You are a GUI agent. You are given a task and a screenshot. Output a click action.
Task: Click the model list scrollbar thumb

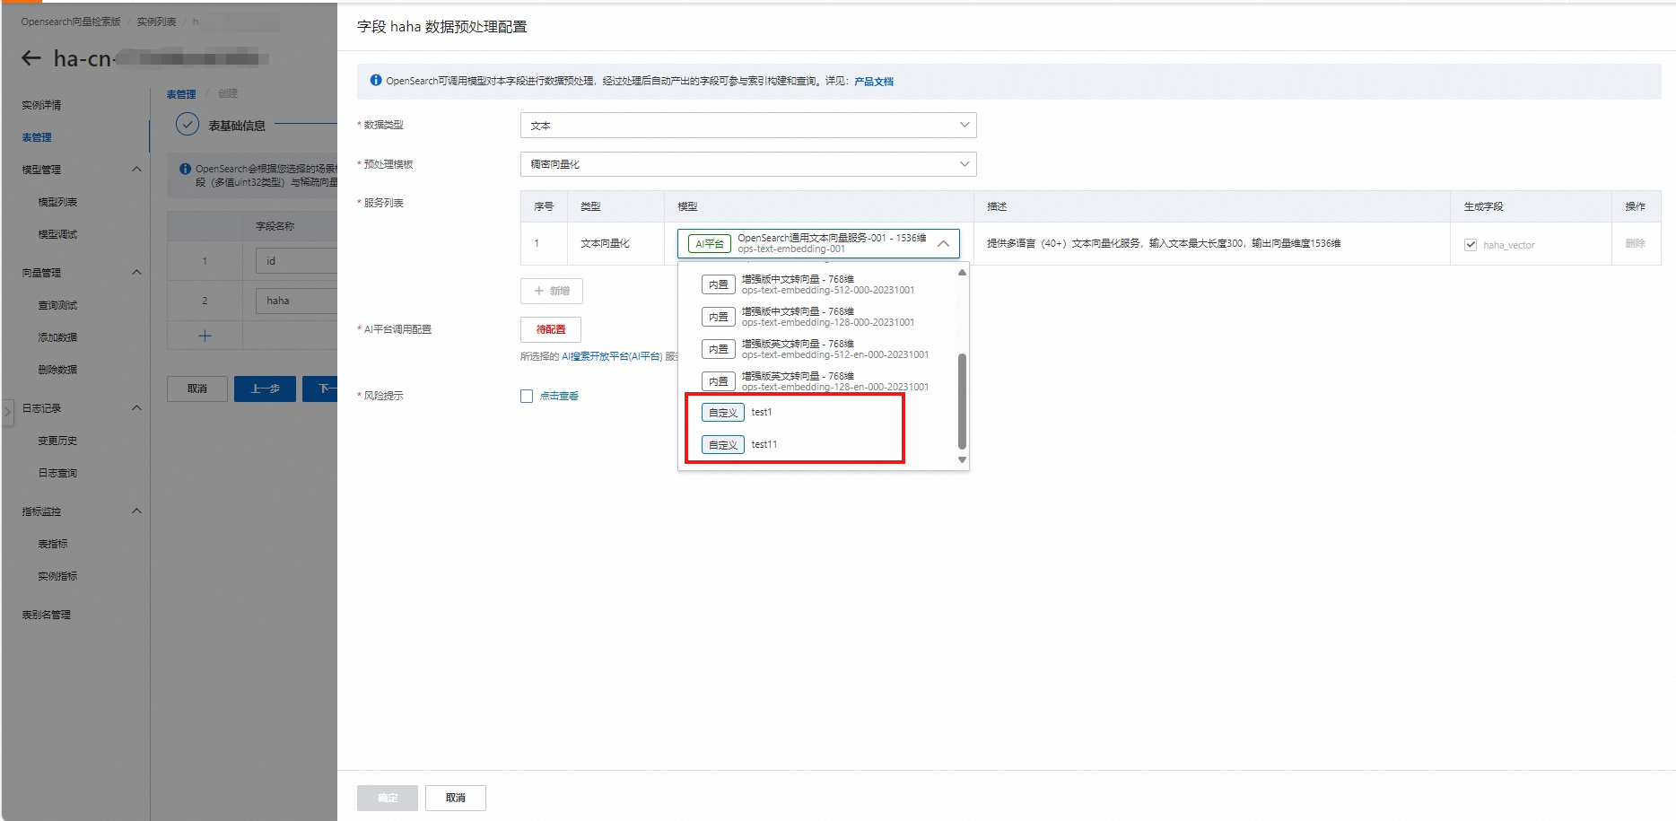click(x=962, y=401)
